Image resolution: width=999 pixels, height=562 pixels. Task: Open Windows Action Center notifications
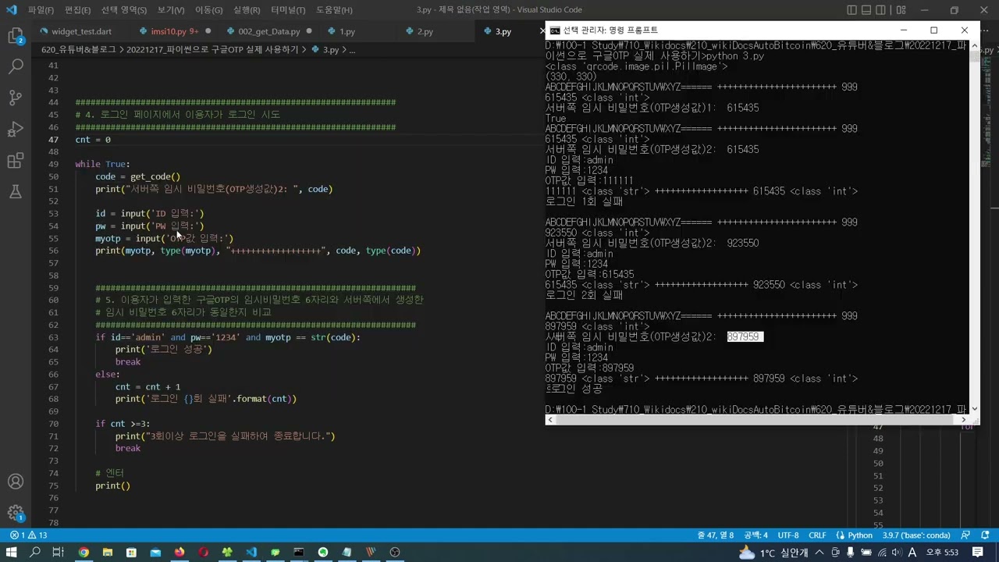coord(978,553)
